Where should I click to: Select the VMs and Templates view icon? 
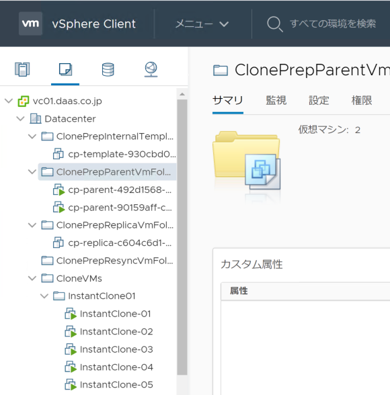coord(65,69)
